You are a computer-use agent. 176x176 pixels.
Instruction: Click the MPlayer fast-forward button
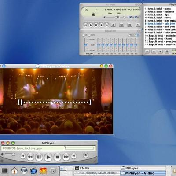coord(66,157)
